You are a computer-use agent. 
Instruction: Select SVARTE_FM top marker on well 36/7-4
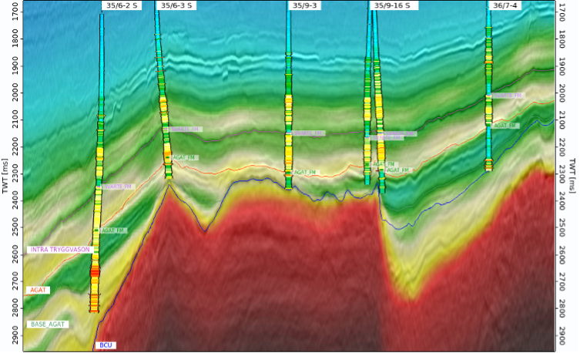508,96
